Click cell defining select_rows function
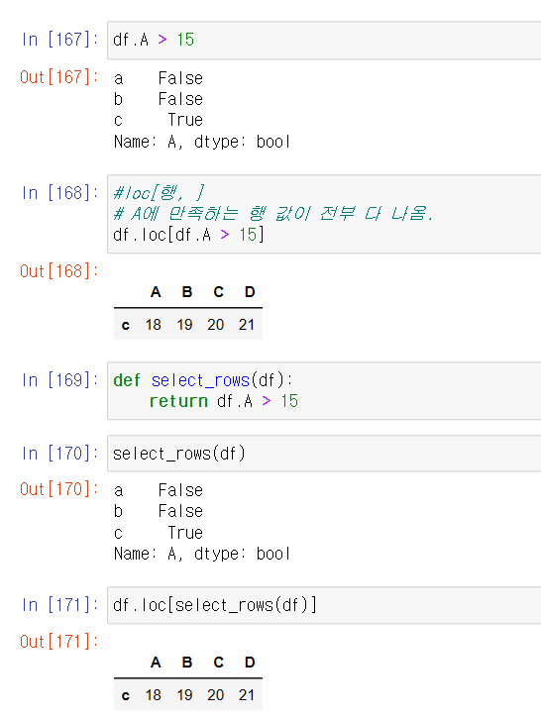 tap(324, 390)
